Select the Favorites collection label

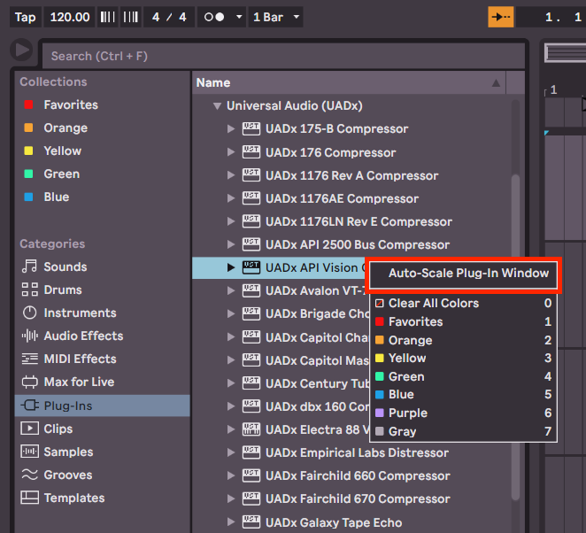[71, 104]
